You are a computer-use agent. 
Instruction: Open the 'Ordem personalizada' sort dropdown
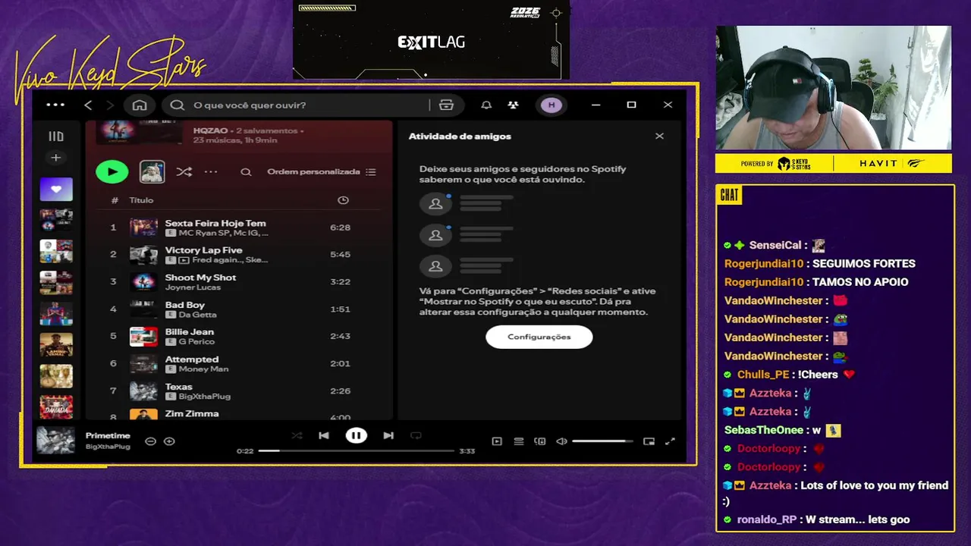coord(322,172)
